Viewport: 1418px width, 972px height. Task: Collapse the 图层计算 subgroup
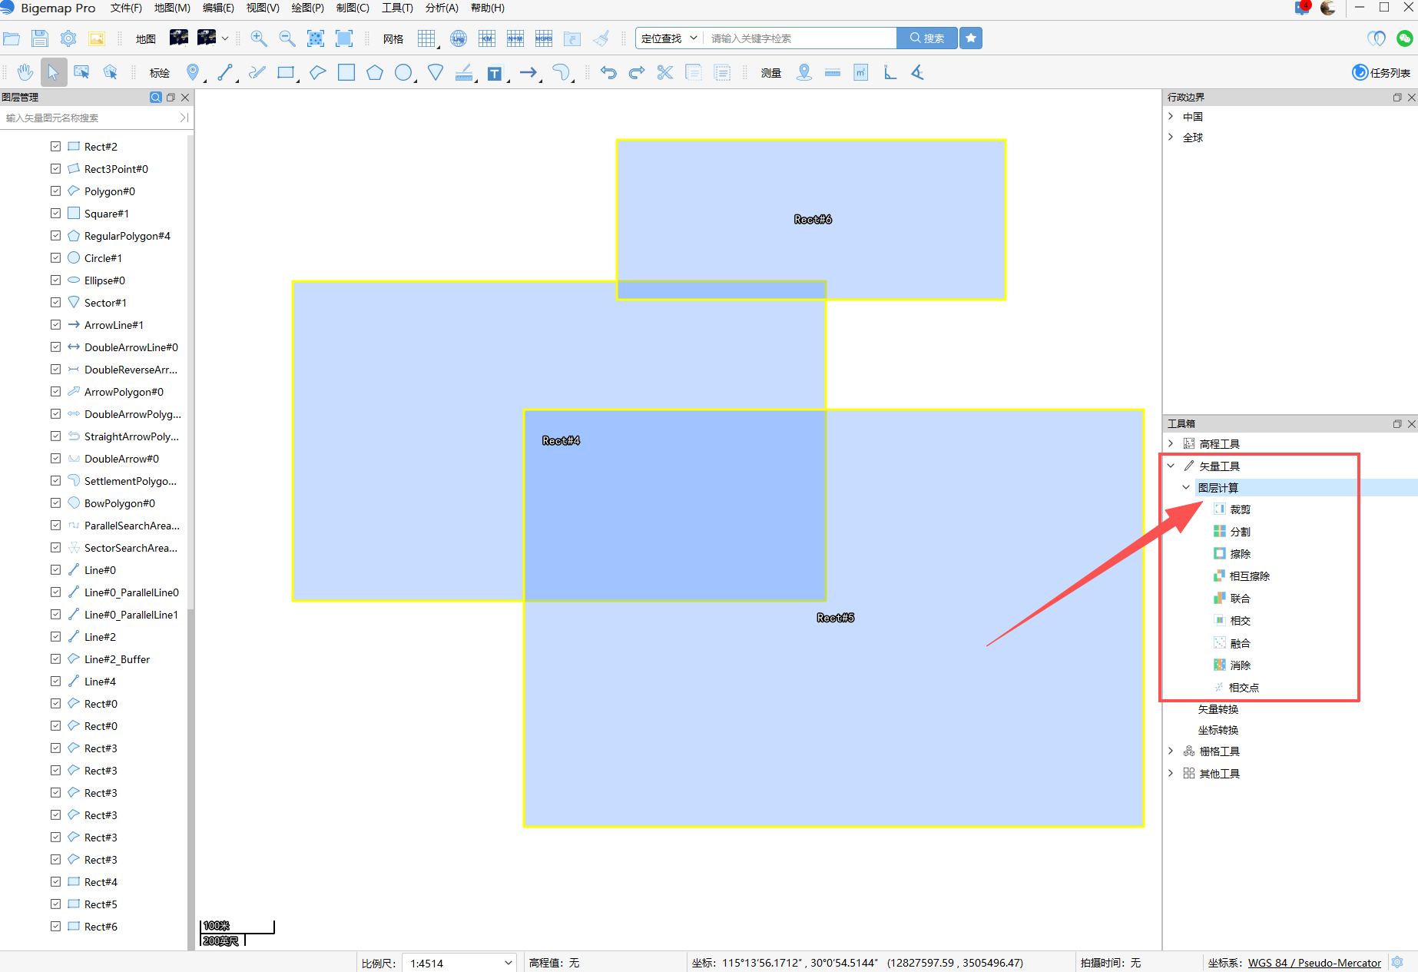[x=1186, y=487]
